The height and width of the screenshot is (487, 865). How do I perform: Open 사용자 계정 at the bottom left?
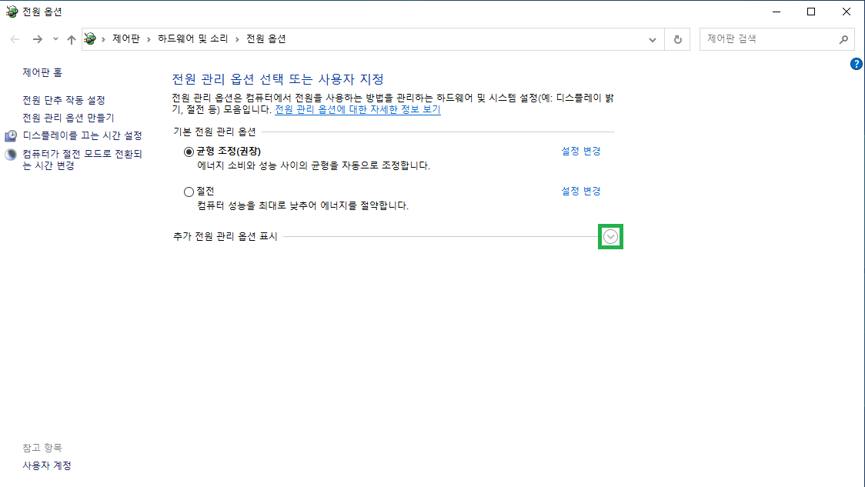[x=46, y=465]
